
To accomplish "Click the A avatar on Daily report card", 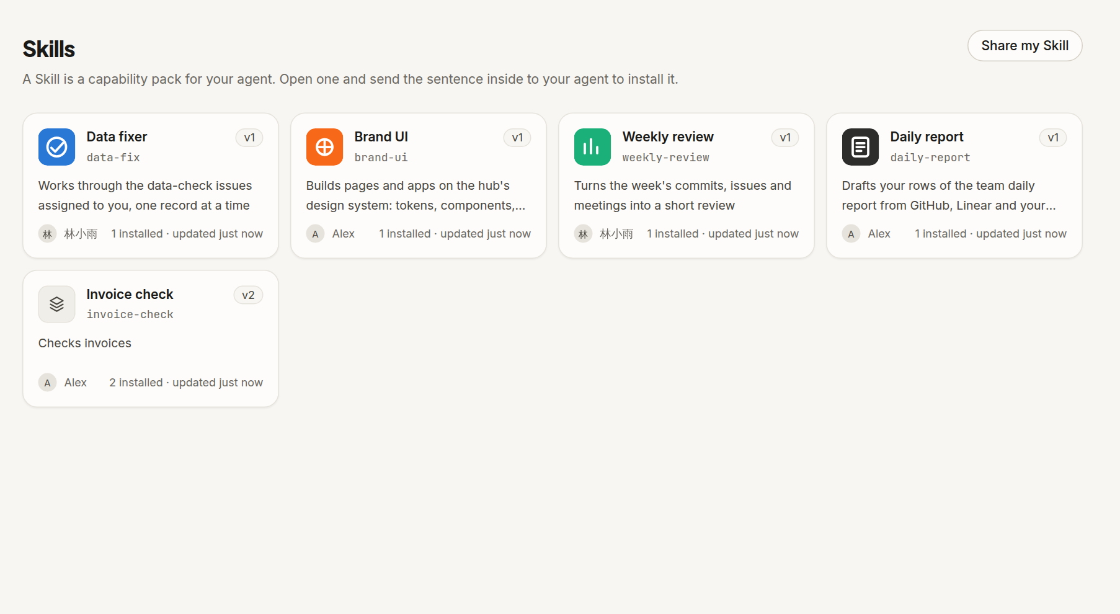I will [851, 234].
